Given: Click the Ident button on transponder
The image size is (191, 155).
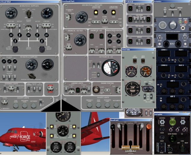Looking at the screenshot, I should coord(159,44).
